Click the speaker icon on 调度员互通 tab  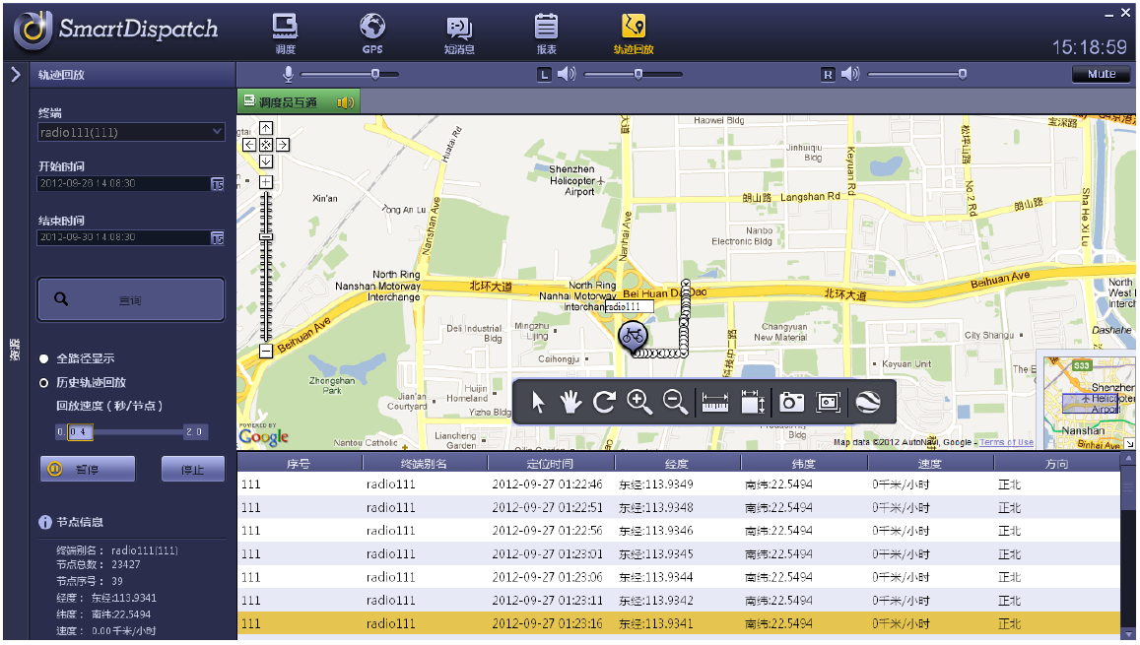tap(346, 102)
